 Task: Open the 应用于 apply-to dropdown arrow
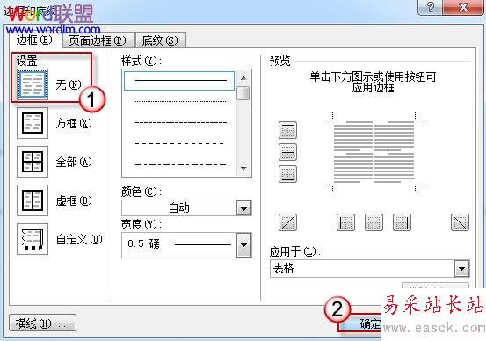tap(461, 268)
